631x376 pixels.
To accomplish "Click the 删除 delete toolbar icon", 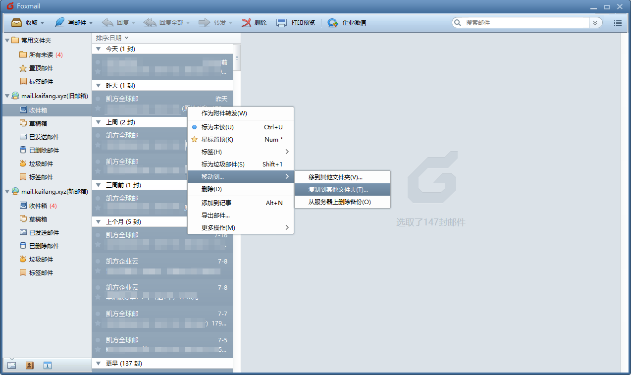I will click(247, 23).
